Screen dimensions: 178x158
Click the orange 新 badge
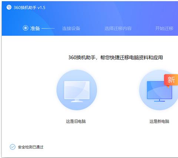click(x=171, y=80)
